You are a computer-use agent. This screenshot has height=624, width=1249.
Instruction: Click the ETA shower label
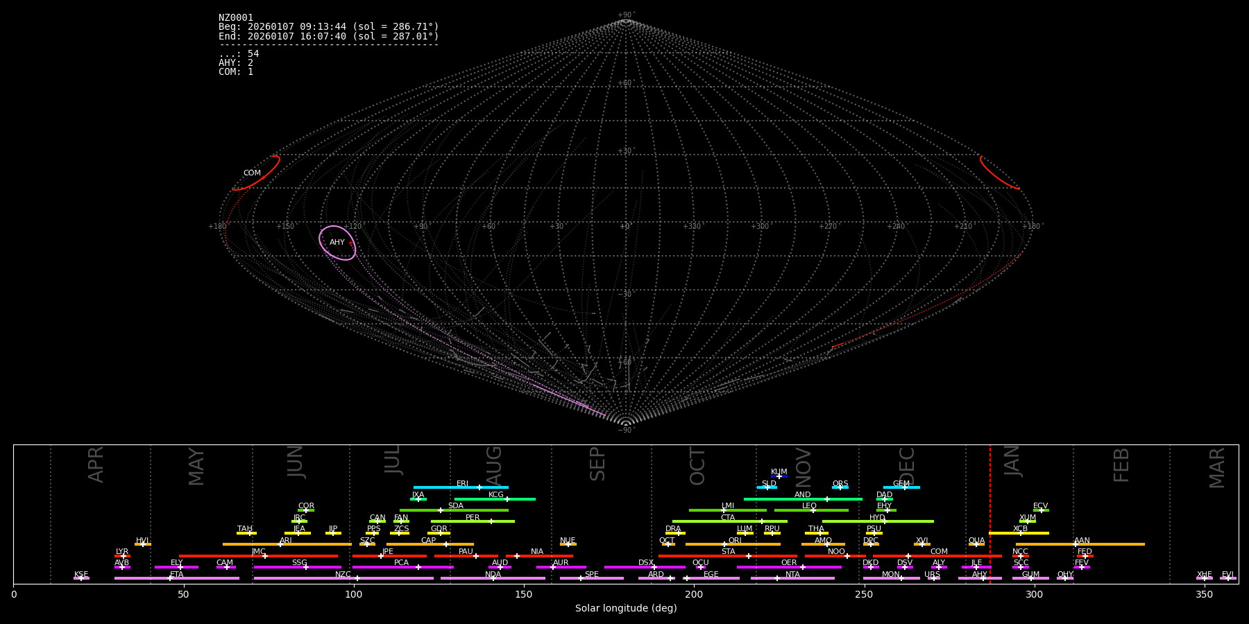pos(177,575)
